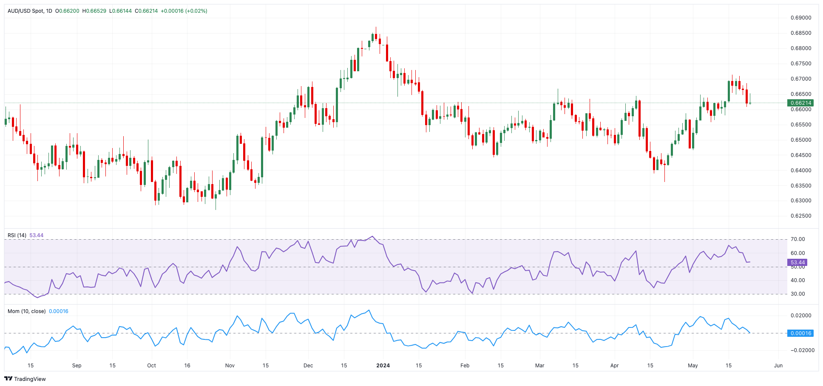823x386 pixels.
Task: Select the RSI (14) indicator label
Action: tap(17, 235)
